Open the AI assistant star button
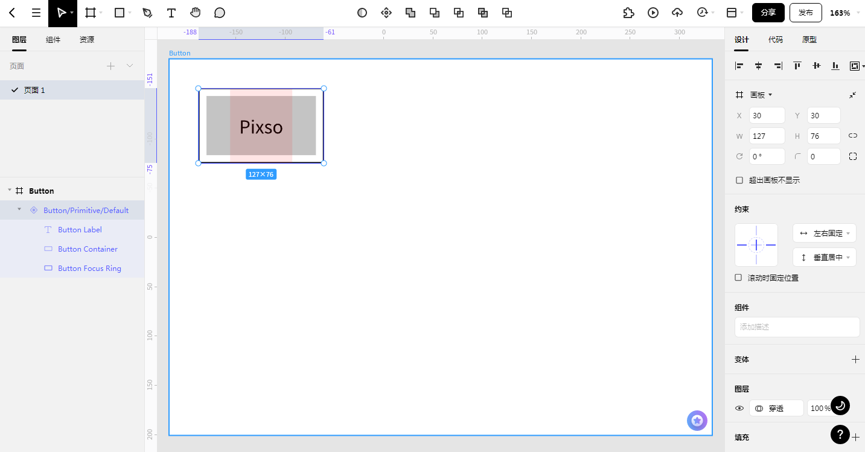Viewport: 865px width, 452px height. coord(697,421)
